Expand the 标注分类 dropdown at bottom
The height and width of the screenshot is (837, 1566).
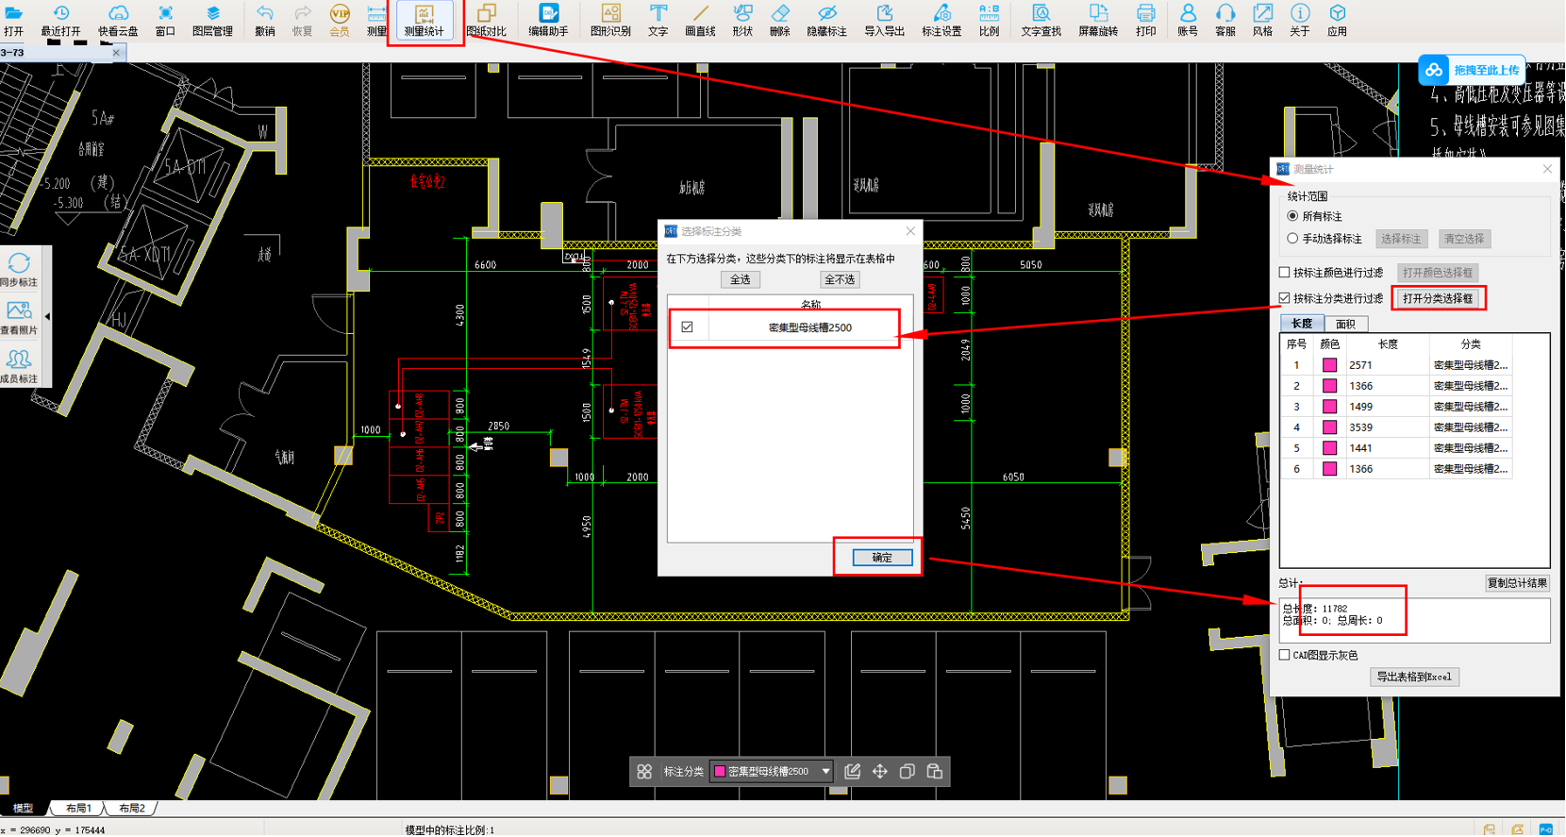[825, 772]
